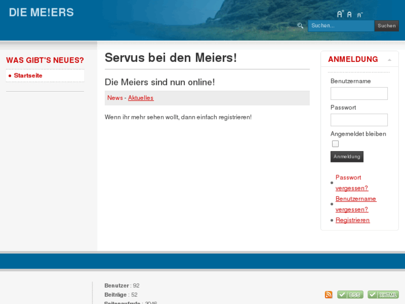Click the XHTML validation badge
Image resolution: width=405 pixels, height=304 pixels.
click(383, 295)
